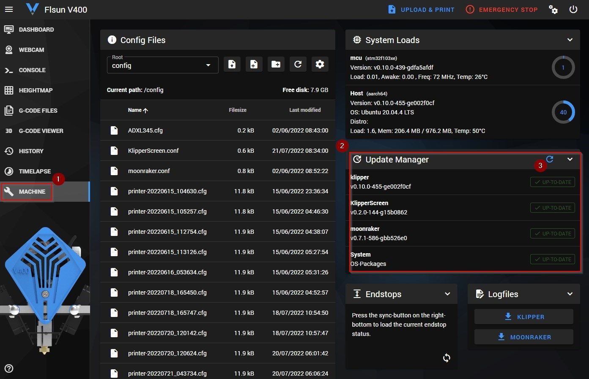Open interface settings gears icon
This screenshot has width=589, height=379.
[x=553, y=9]
